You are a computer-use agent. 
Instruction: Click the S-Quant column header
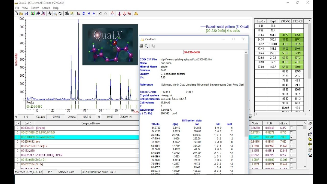click(283, 123)
